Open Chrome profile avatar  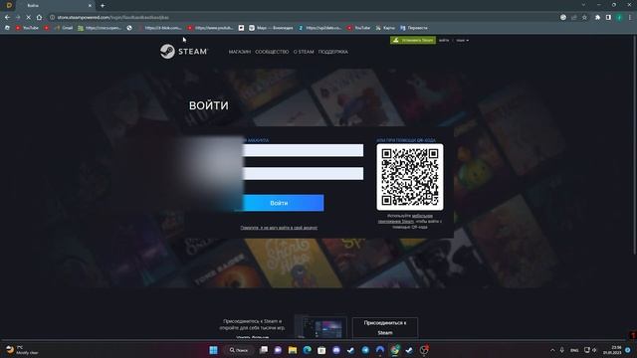[619, 18]
